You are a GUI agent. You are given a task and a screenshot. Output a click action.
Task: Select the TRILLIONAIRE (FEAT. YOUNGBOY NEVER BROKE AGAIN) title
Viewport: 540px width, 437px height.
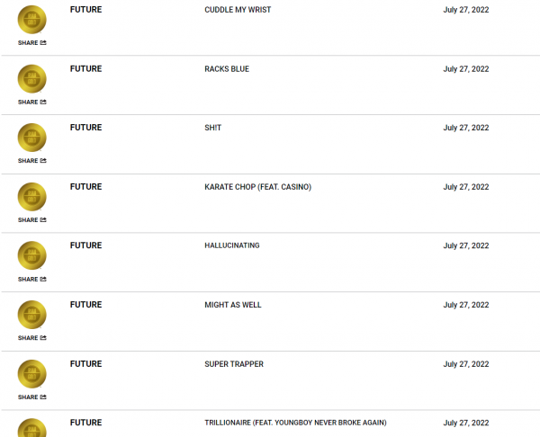[x=295, y=423]
